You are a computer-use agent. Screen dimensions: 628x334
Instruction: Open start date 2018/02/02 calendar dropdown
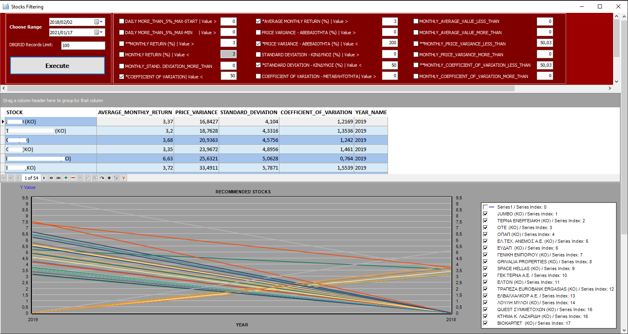click(x=99, y=22)
